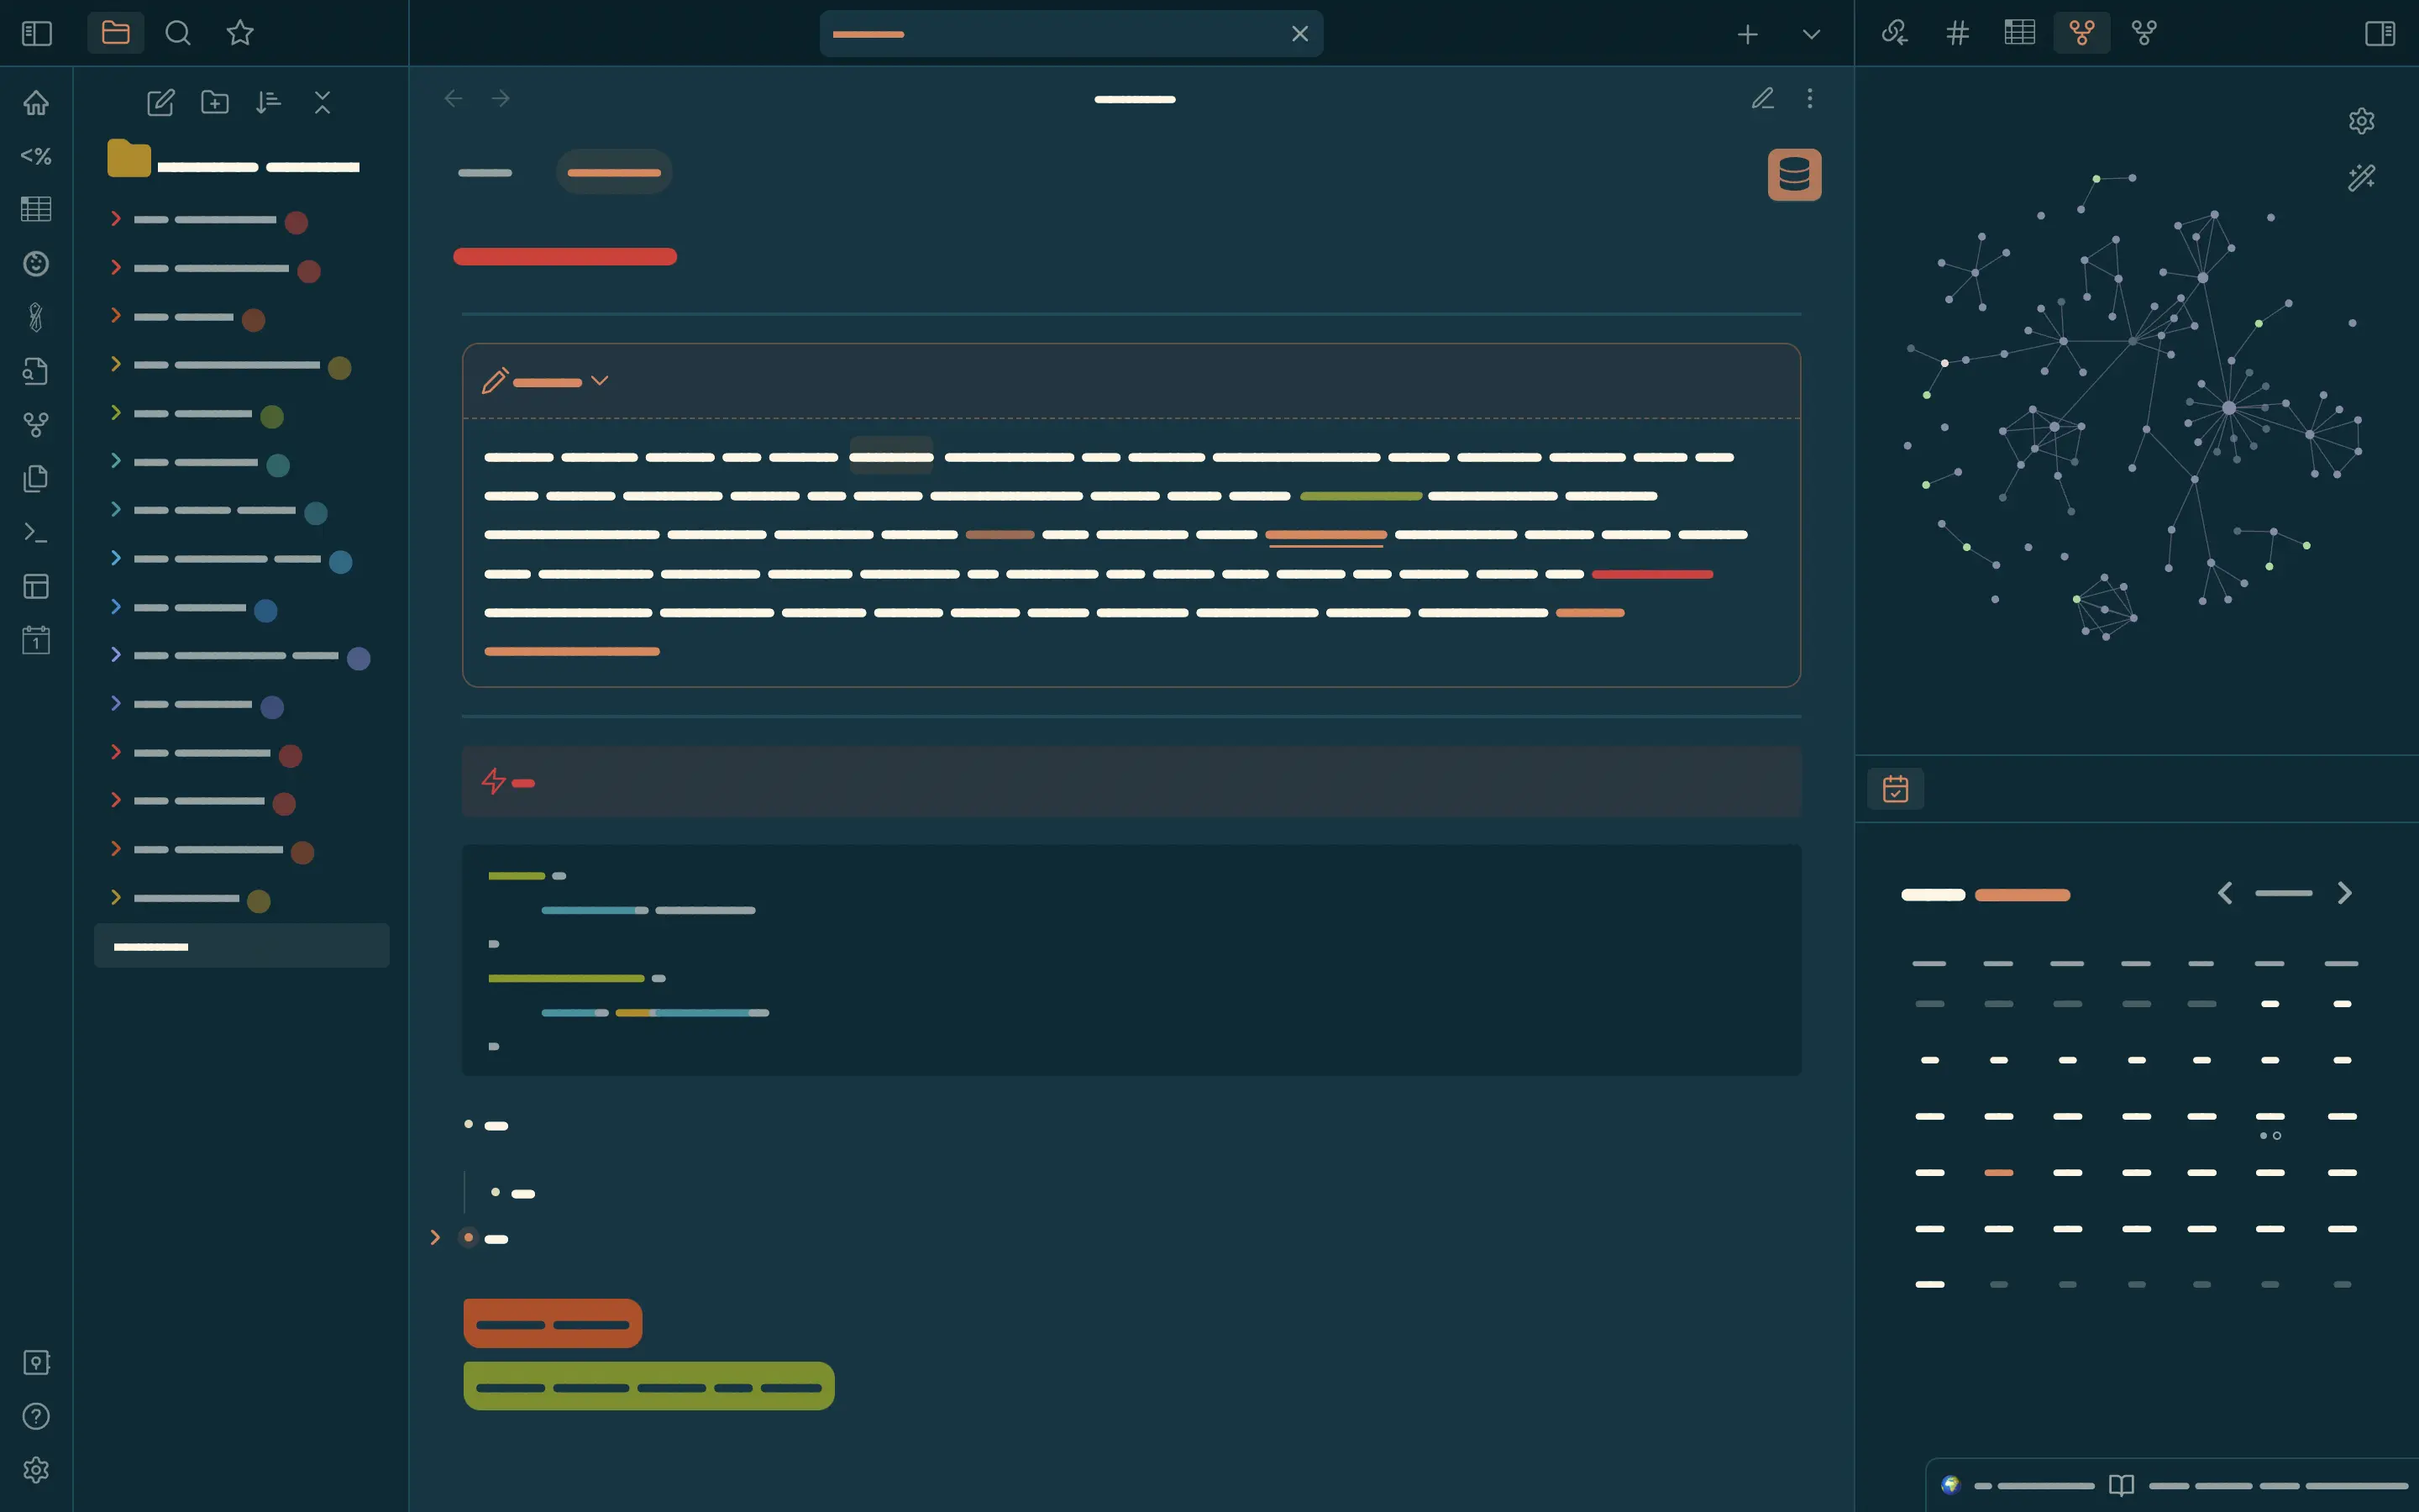This screenshot has height=1512, width=2419.
Task: Click the backlinks link-arrow icon
Action: (1894, 33)
